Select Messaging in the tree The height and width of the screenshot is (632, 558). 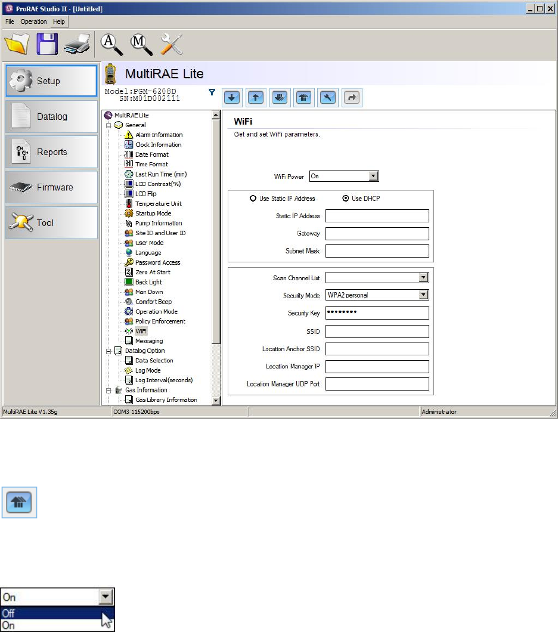149,342
